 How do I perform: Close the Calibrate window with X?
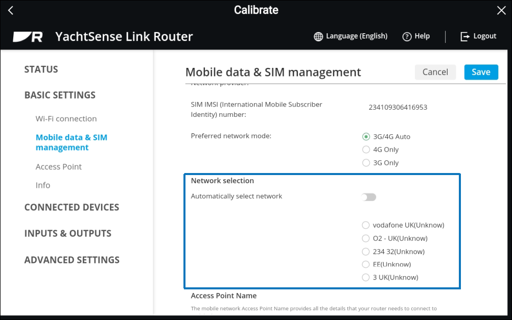coord(501,10)
